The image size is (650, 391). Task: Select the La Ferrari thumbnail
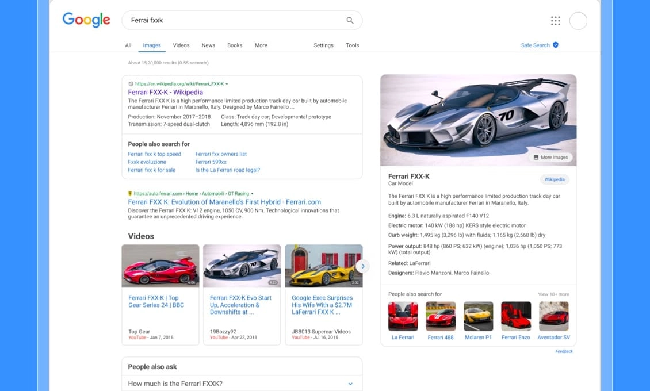coord(403,316)
